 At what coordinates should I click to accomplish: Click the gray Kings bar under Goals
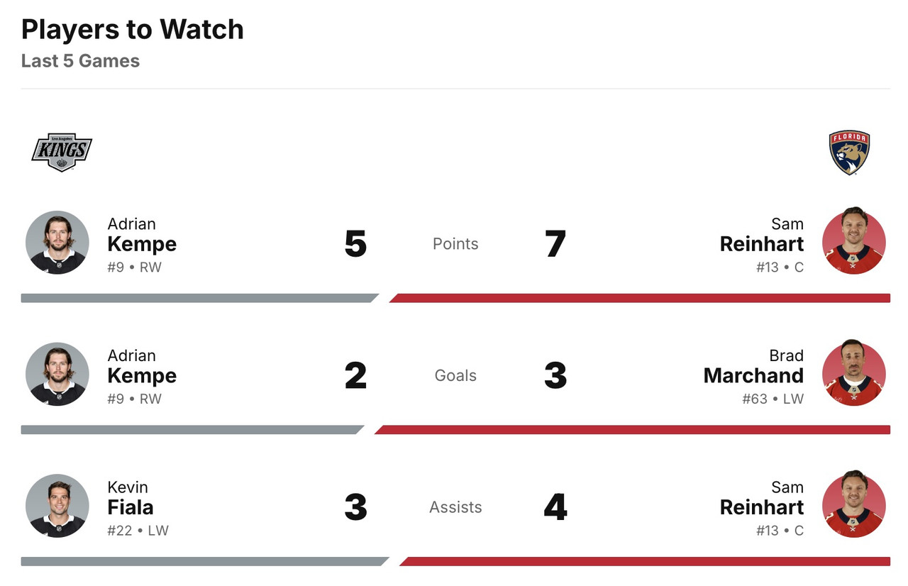coord(190,430)
